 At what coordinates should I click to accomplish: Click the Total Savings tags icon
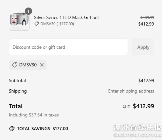click(x=12, y=129)
